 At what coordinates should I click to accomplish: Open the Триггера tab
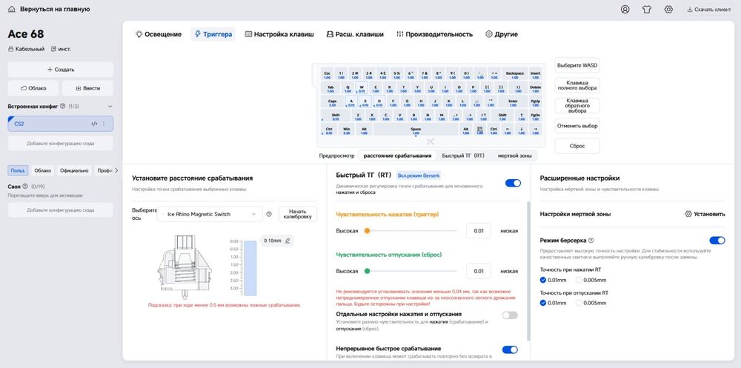point(213,34)
